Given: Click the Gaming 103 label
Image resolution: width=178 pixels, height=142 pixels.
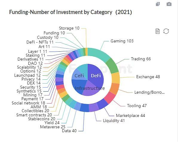Looking at the screenshot, I should click(x=122, y=41).
